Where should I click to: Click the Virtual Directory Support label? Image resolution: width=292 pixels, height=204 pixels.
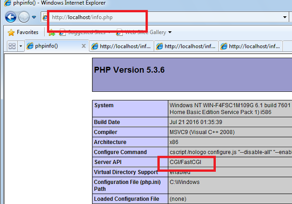126,172
